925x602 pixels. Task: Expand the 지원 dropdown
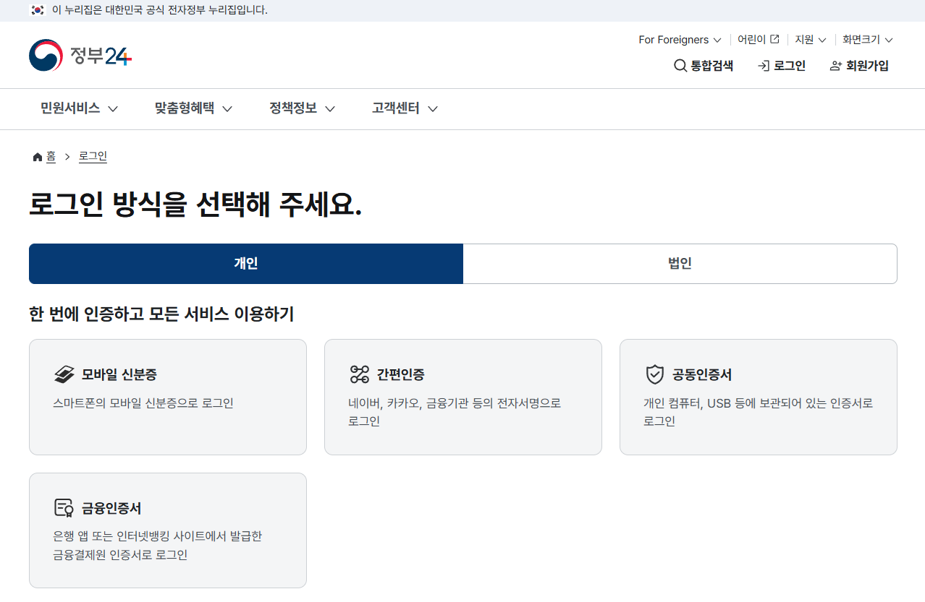coord(809,39)
